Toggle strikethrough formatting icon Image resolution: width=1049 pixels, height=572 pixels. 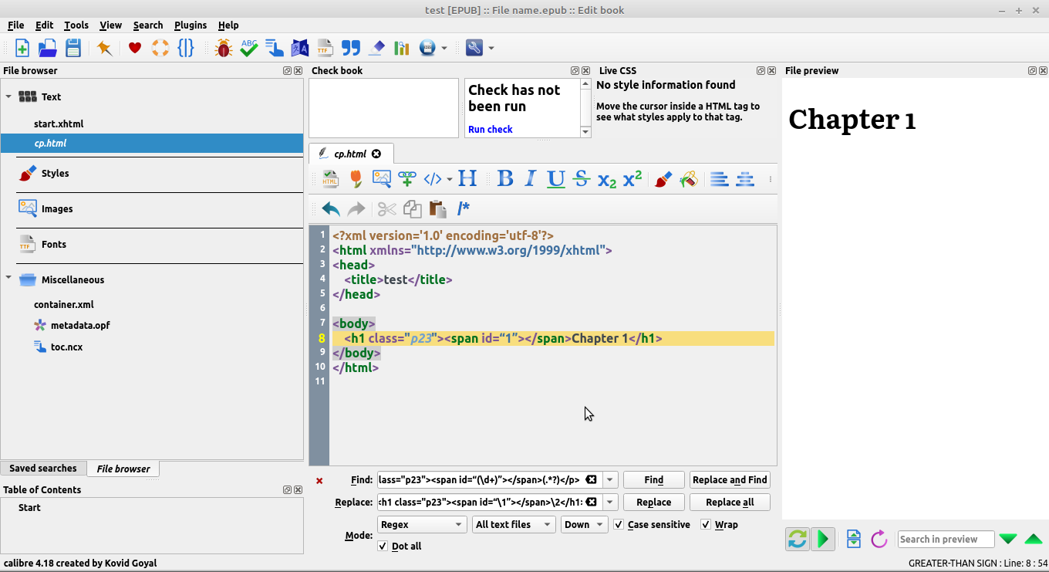click(x=582, y=179)
